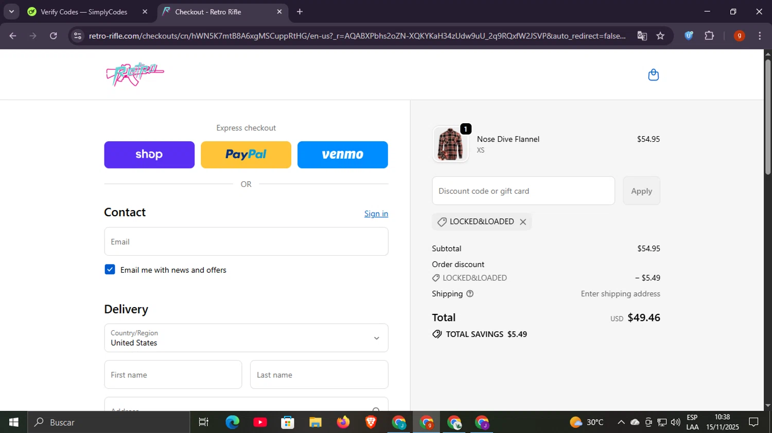The height and width of the screenshot is (433, 772).
Task: Focus the First name field
Action: click(x=173, y=374)
